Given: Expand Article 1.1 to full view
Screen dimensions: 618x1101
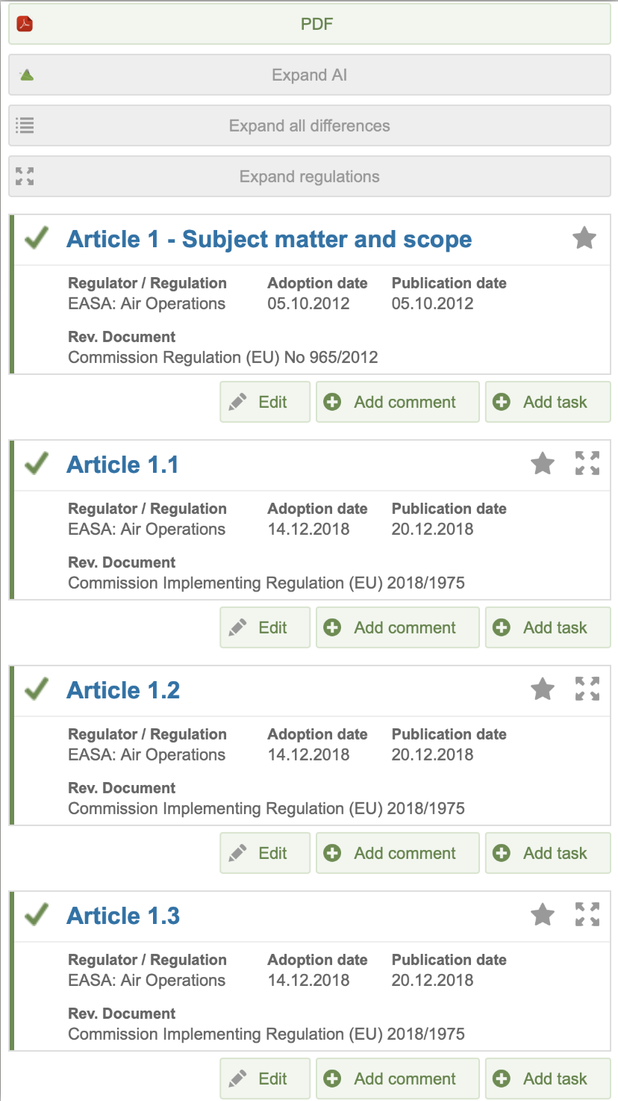Looking at the screenshot, I should tap(587, 463).
